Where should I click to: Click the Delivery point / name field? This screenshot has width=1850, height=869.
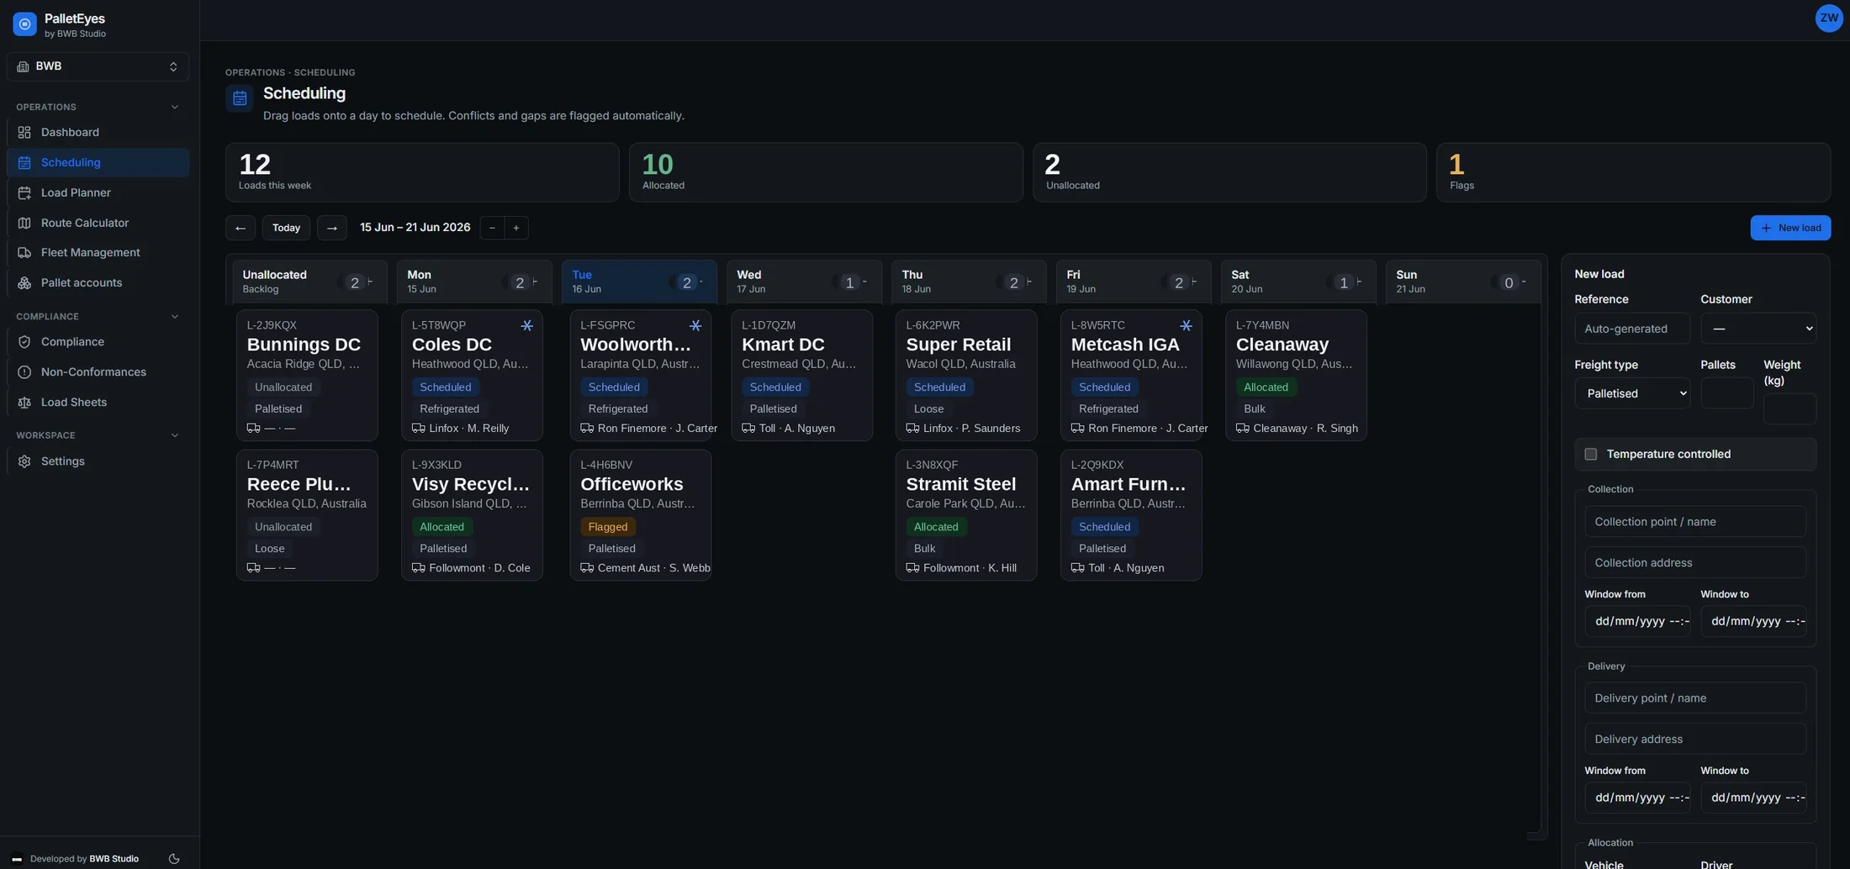coord(1694,698)
